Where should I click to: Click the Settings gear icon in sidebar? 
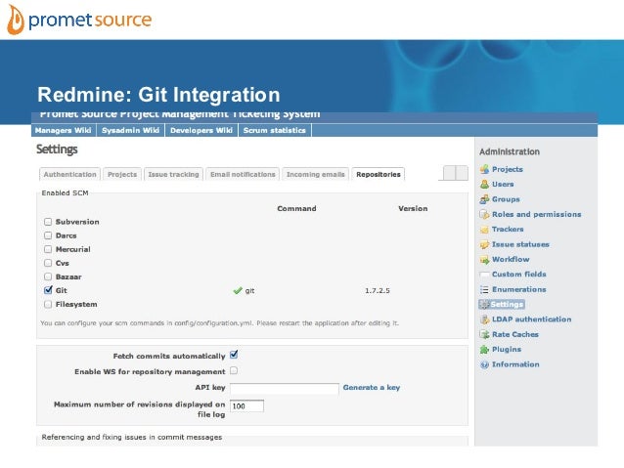[484, 305]
